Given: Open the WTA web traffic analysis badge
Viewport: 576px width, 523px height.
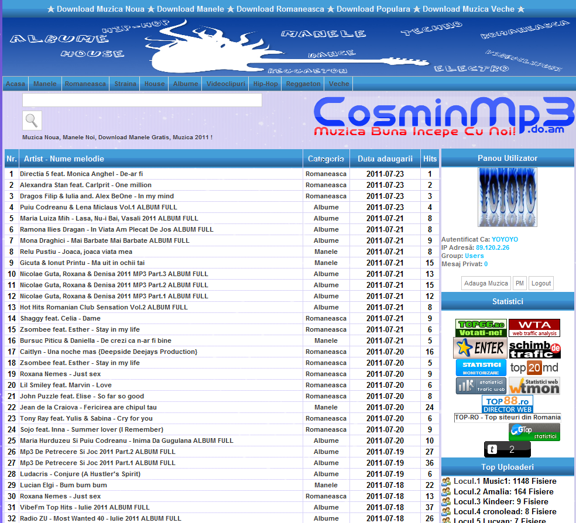Looking at the screenshot, I should tap(534, 328).
